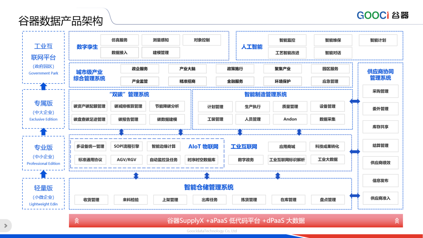Click the AGV/RGV module button
This screenshot has width=423, height=238.
[x=126, y=159]
